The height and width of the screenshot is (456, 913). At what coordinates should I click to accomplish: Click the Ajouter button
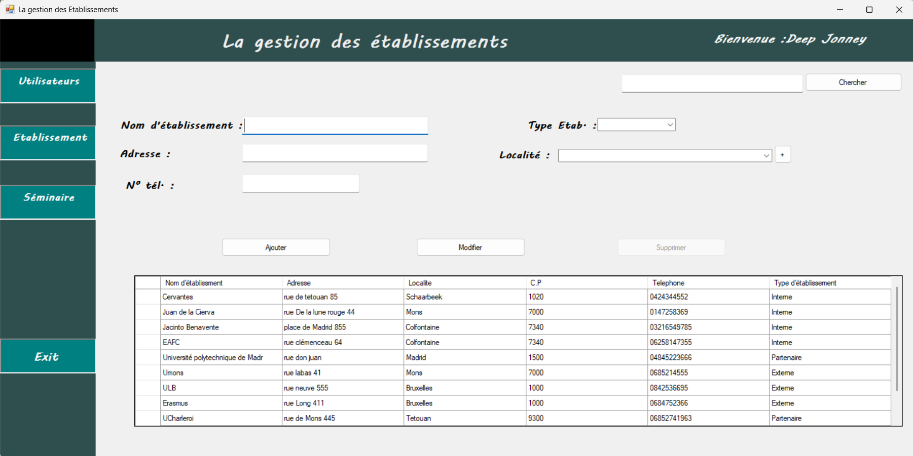pos(276,247)
